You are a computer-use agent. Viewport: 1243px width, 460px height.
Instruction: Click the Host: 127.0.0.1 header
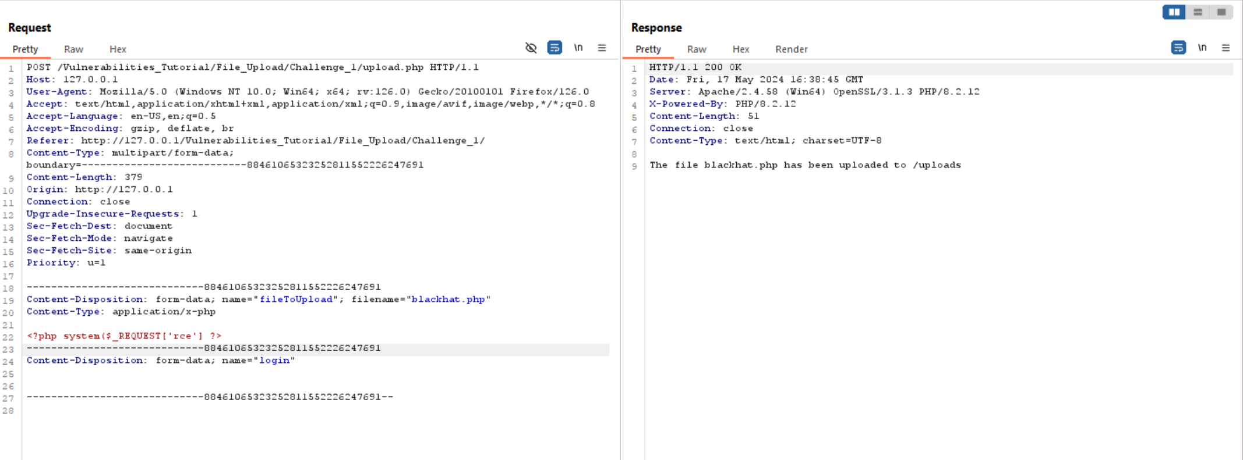[x=72, y=80]
